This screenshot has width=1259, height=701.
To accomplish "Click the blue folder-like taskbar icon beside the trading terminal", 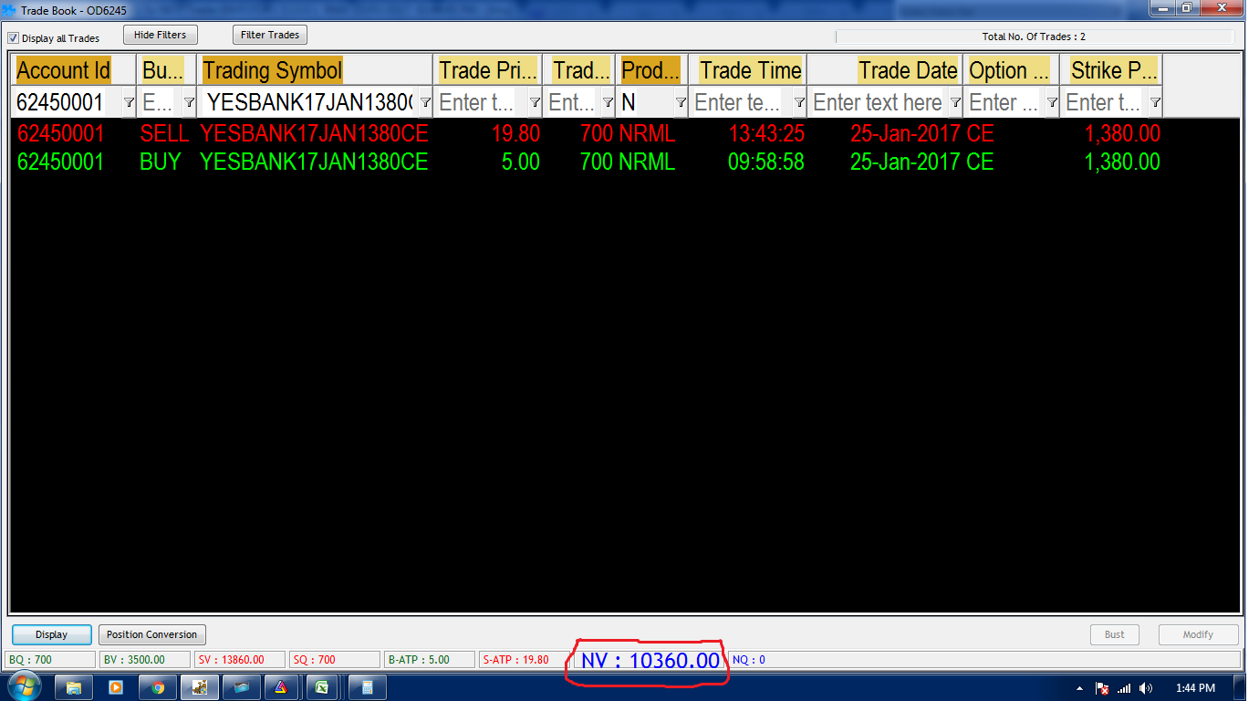I will [x=240, y=687].
